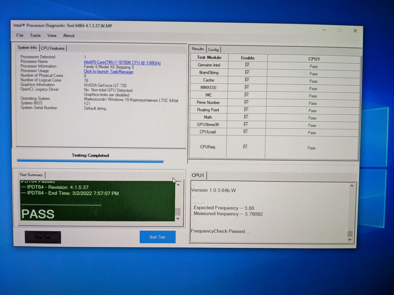This screenshot has height=295, width=394.
Task: Click the Testing Completed status text
Action: [90, 155]
